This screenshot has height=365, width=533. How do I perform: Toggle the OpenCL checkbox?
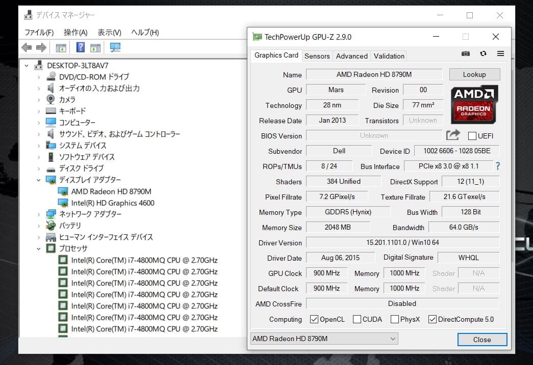point(314,319)
